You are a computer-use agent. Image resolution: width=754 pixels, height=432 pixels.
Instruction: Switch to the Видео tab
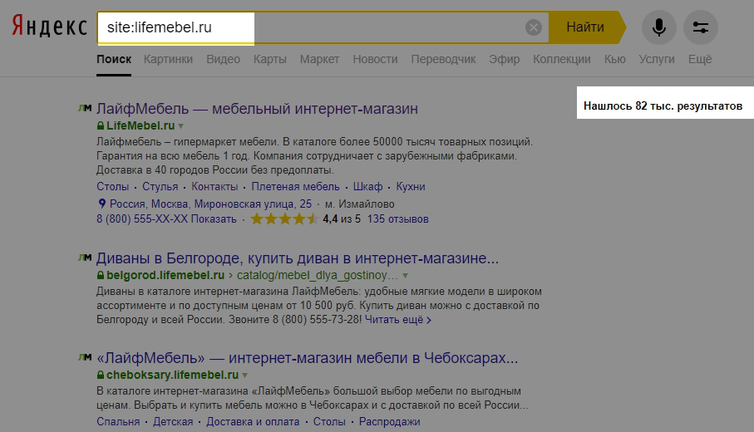point(223,59)
